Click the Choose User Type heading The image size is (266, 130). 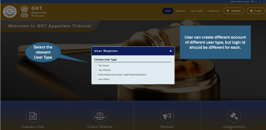click(105, 60)
